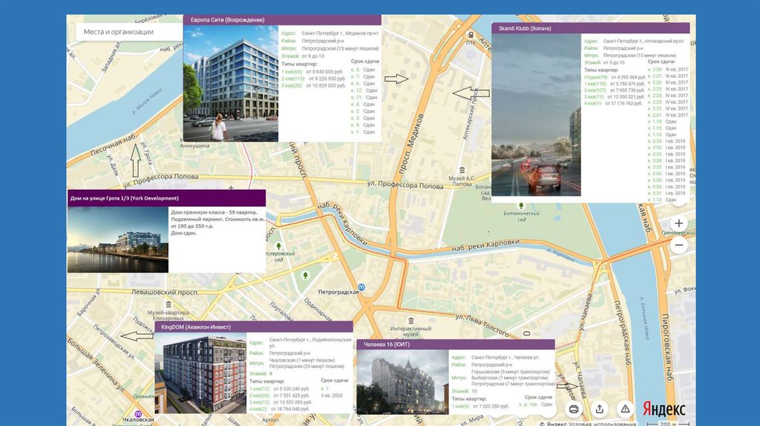Click the Студия(19) apartment type in Skandi Klubb
Image resolution: width=760 pixels, height=426 pixels.
[596, 77]
